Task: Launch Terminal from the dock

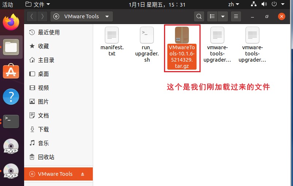Action: click(11, 121)
